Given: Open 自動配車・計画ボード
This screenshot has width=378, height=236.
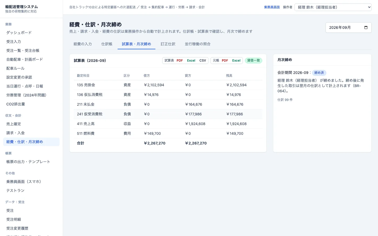Looking at the screenshot, I should pos(31,60).
